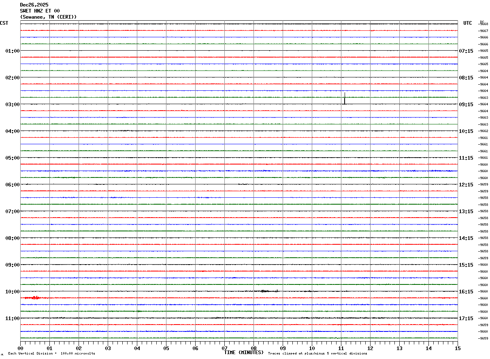490x359 pixels.
Task: Select the black burst on the 10:00 trace
Action: tap(267, 291)
